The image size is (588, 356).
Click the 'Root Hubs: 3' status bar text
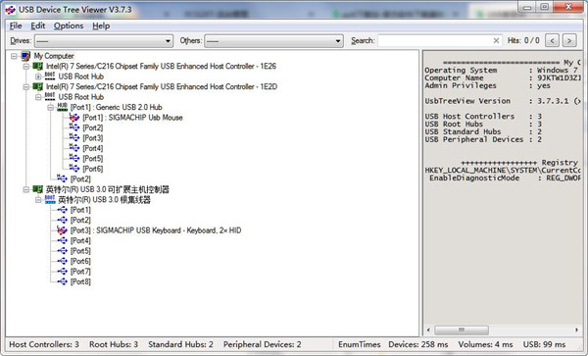tap(114, 344)
